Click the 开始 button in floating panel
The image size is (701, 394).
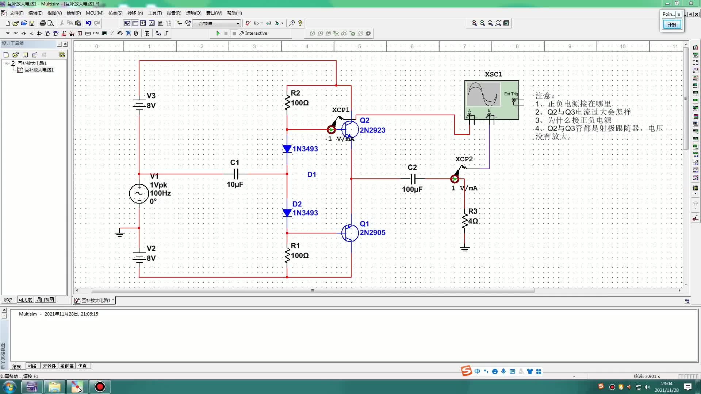point(672,24)
